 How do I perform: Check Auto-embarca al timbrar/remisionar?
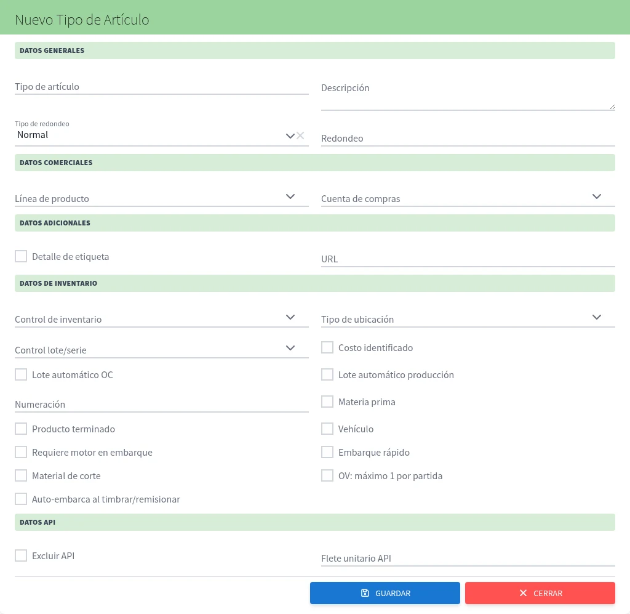coord(21,499)
